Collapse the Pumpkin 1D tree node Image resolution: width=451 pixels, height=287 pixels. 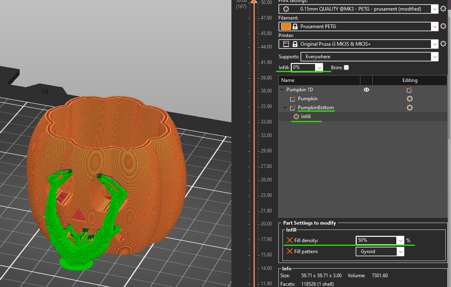pyautogui.click(x=282, y=90)
